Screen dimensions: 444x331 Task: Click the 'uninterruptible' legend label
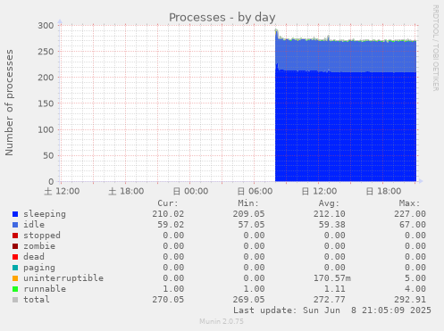pos(63,278)
